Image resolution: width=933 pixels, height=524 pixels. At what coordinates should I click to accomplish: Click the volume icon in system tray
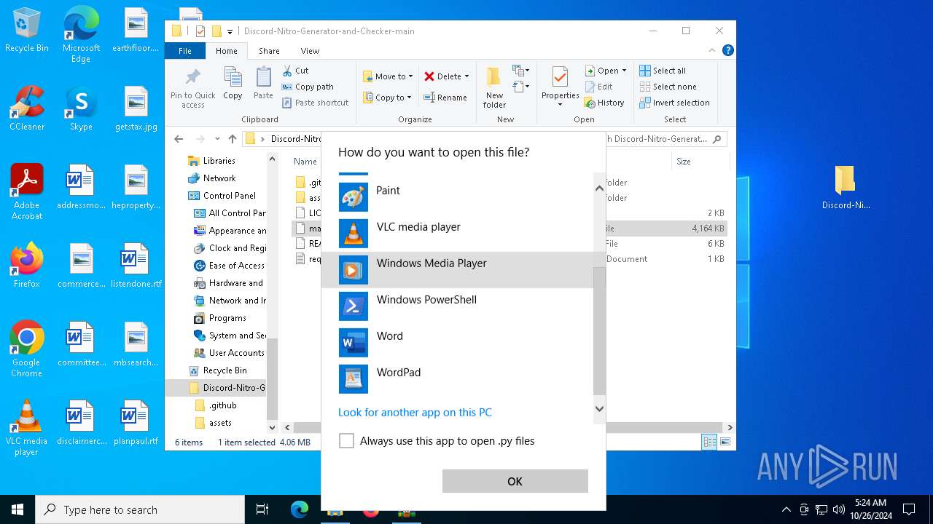click(x=838, y=509)
